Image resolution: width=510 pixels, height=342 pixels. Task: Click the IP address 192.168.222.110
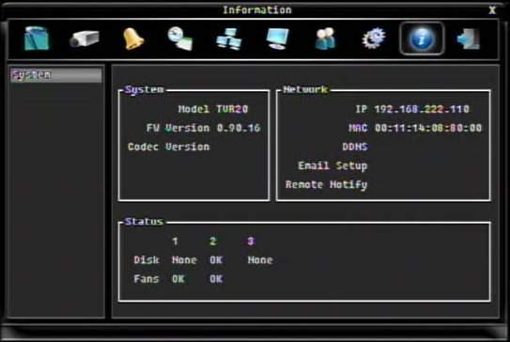point(422,109)
